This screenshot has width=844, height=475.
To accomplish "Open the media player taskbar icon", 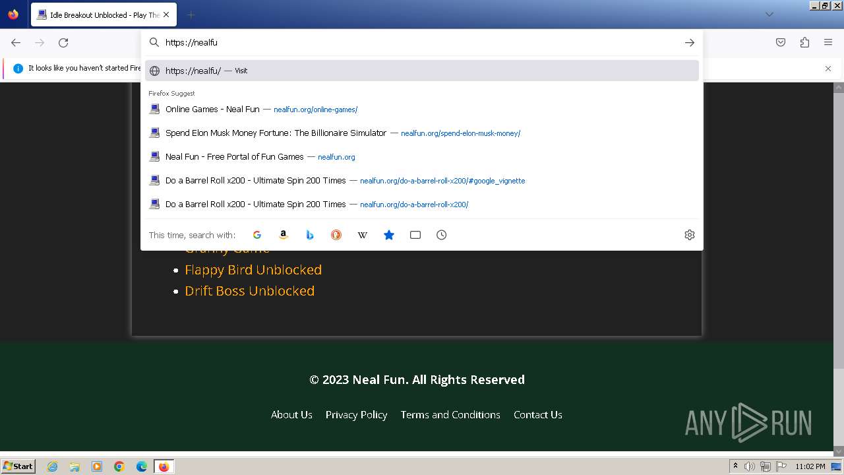I will coord(97,466).
